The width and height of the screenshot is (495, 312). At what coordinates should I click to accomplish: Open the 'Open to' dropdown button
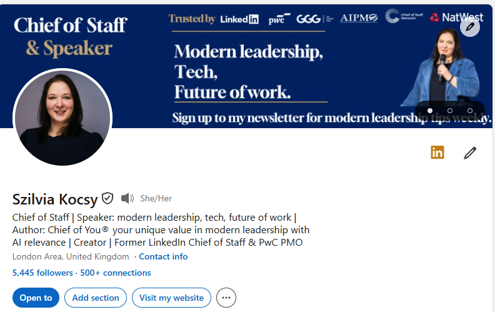(36, 298)
